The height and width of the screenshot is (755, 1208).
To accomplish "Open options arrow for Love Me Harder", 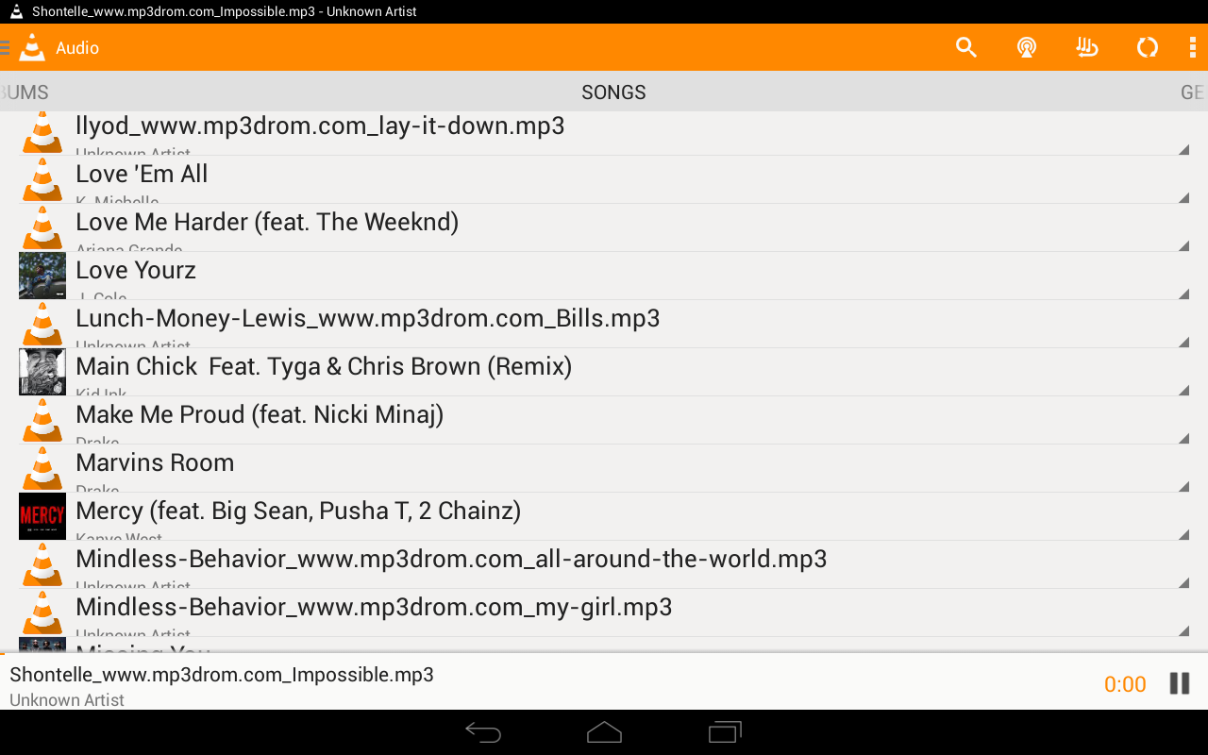I will (x=1183, y=245).
